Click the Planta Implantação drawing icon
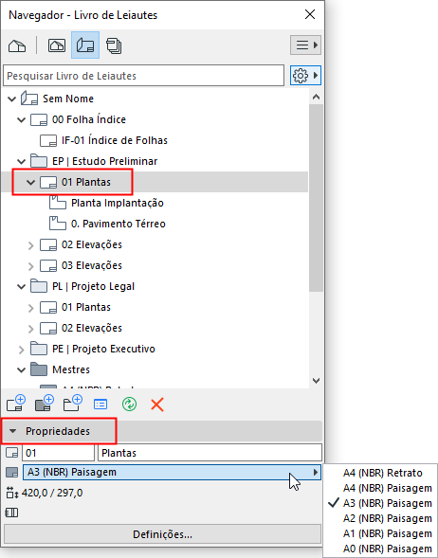Screen dimensions: 438x558 (57, 203)
